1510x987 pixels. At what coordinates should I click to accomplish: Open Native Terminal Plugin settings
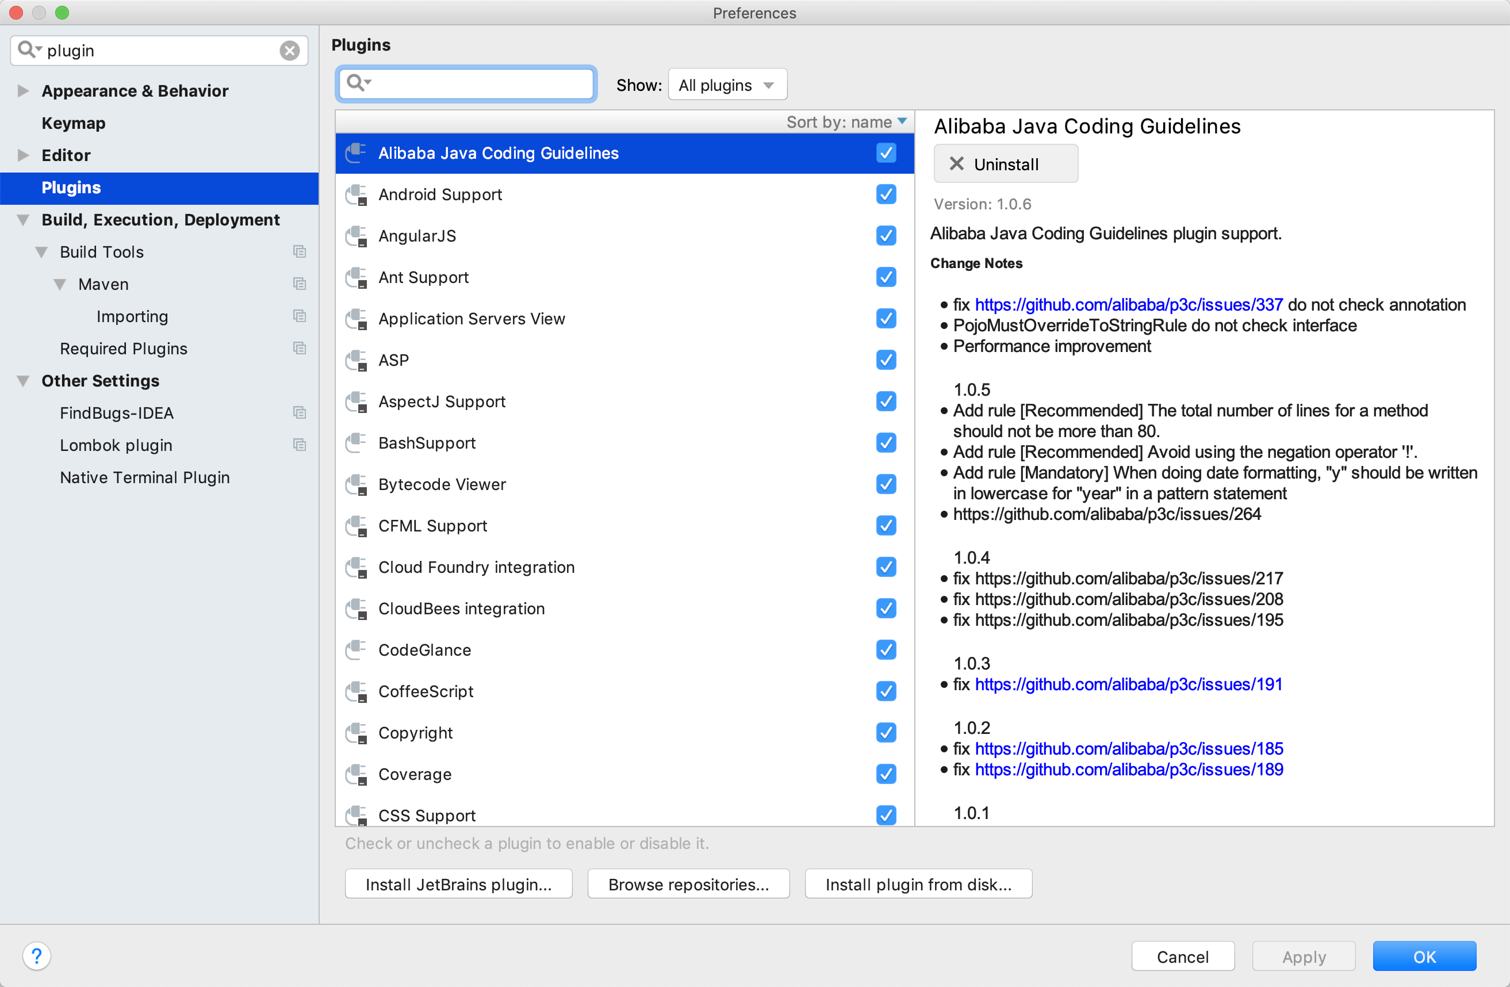145,477
